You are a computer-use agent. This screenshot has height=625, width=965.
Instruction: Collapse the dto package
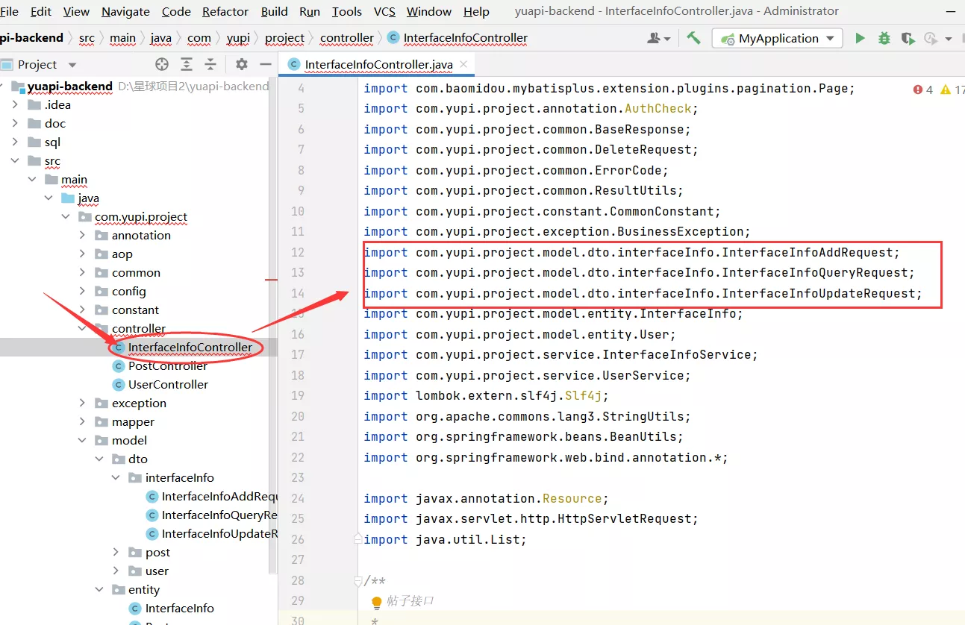coord(99,459)
